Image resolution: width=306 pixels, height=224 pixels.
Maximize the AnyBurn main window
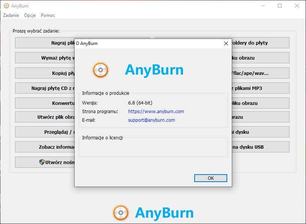280,6
